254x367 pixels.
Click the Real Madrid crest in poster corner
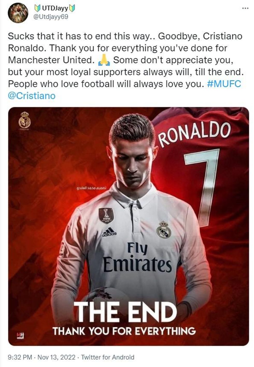(x=25, y=120)
